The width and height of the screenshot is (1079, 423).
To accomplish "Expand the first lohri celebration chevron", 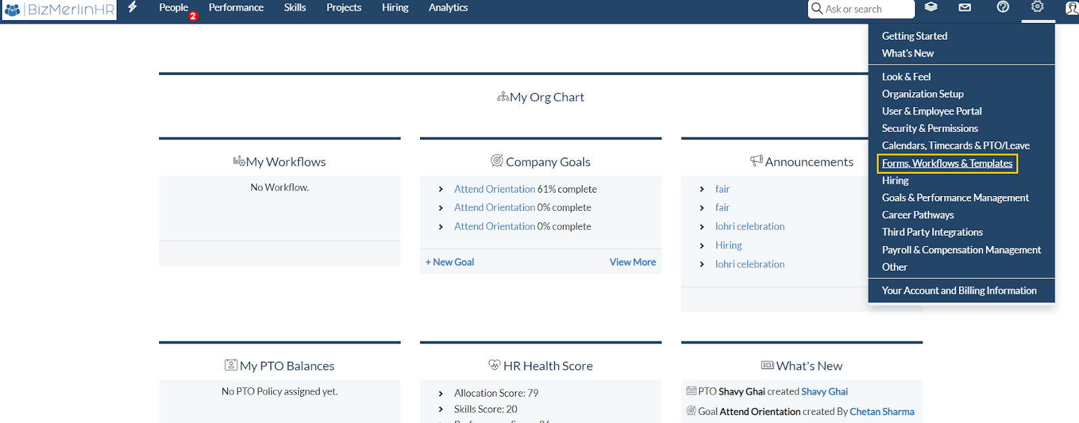I will tap(702, 227).
